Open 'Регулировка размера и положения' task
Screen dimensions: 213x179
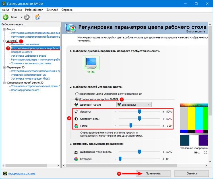pyautogui.click(x=36, y=59)
